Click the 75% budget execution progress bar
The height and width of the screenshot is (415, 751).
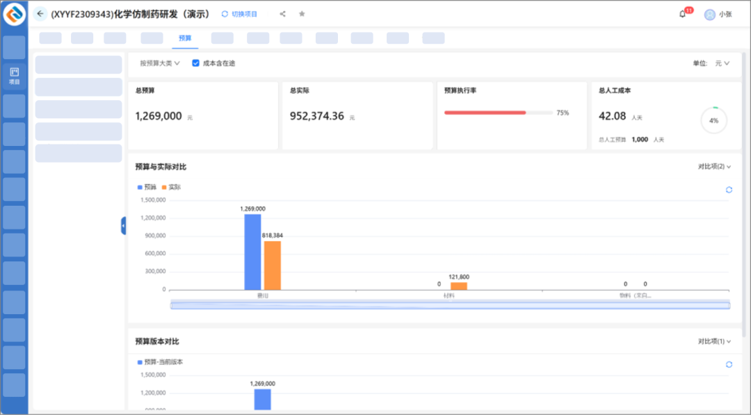click(x=498, y=113)
